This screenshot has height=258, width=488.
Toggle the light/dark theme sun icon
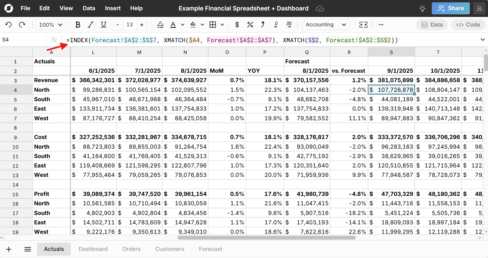tap(422, 8)
